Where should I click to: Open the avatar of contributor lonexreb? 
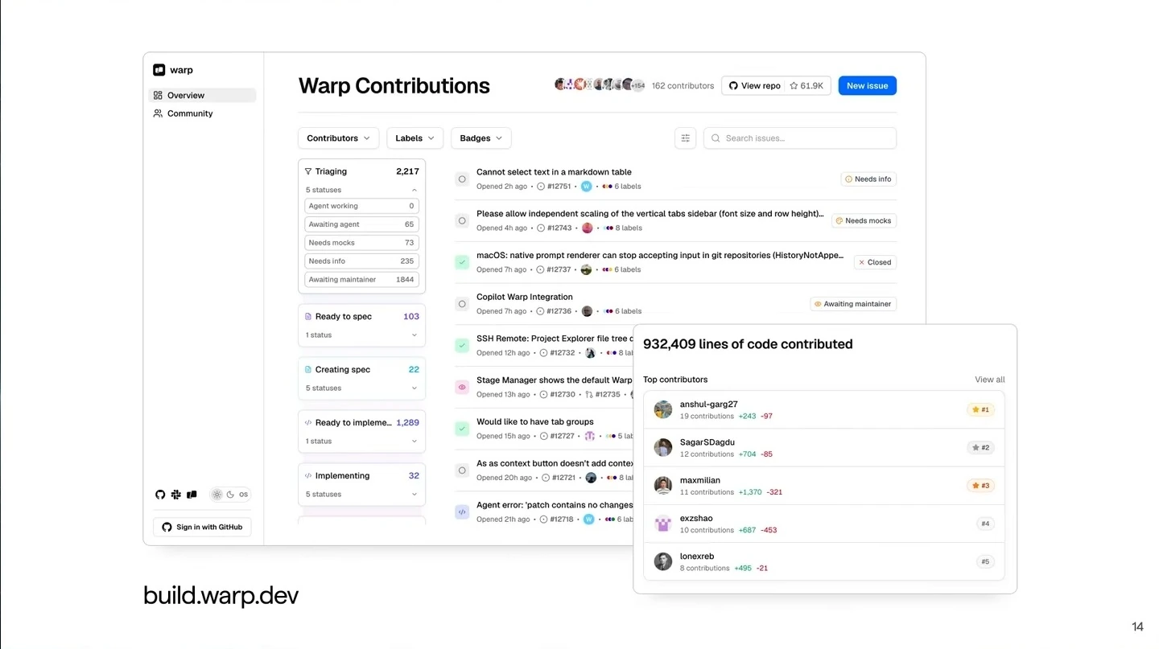[663, 561]
